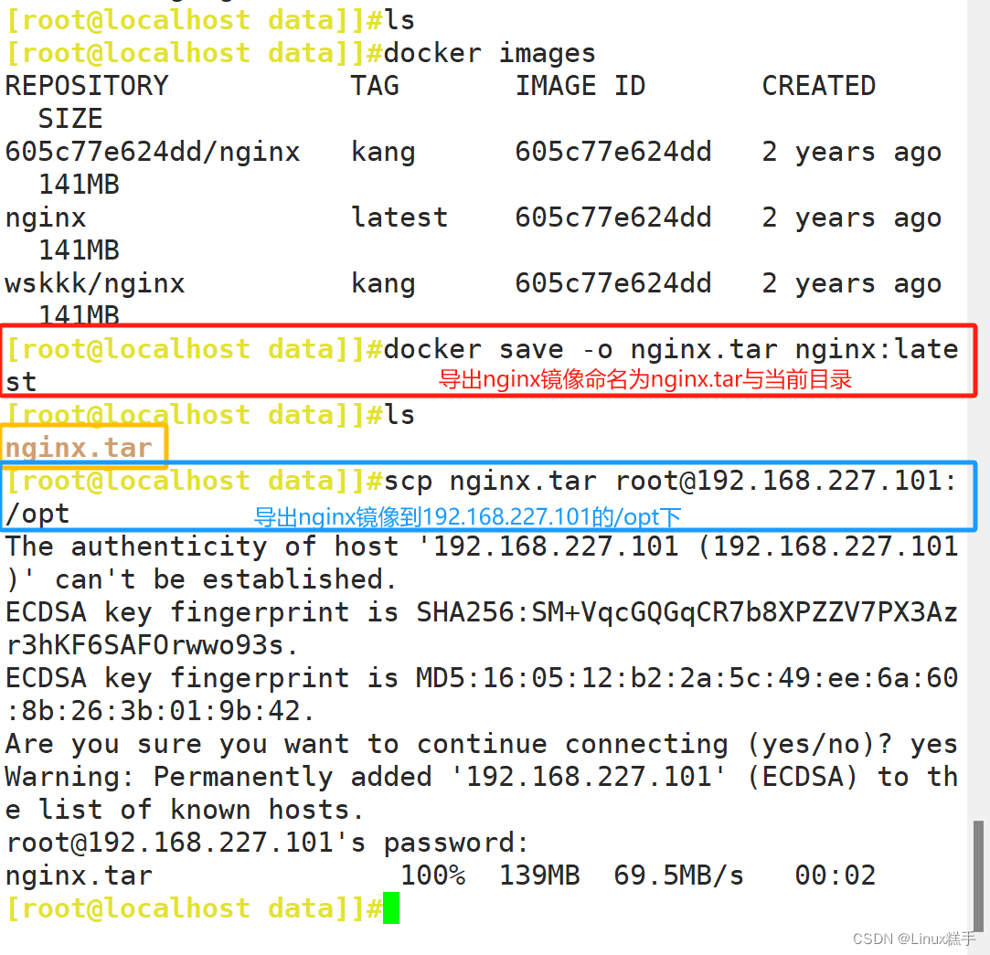This screenshot has height=955, width=990.
Task: Click the root@192.168.227.101's password prompt
Action: click(267, 843)
